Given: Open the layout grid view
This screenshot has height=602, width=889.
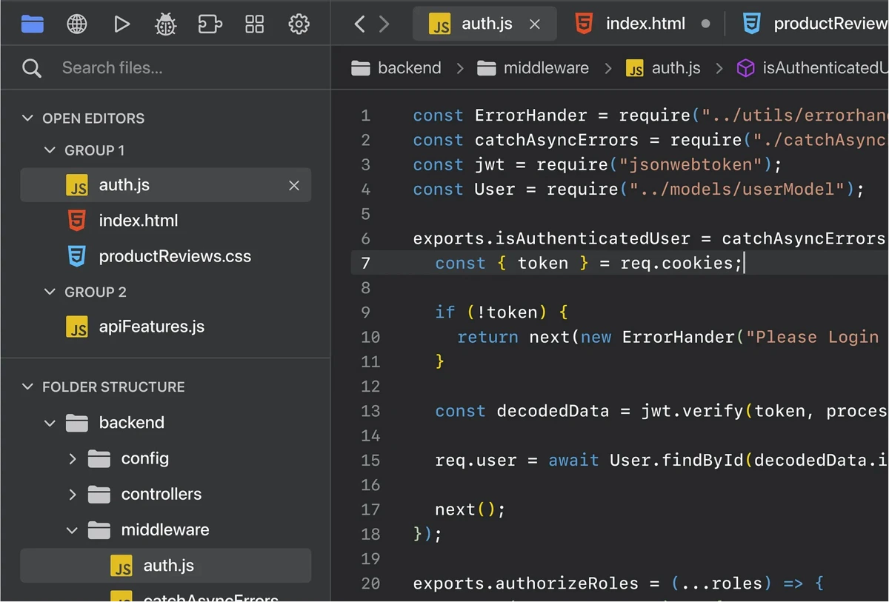Looking at the screenshot, I should click(x=254, y=23).
